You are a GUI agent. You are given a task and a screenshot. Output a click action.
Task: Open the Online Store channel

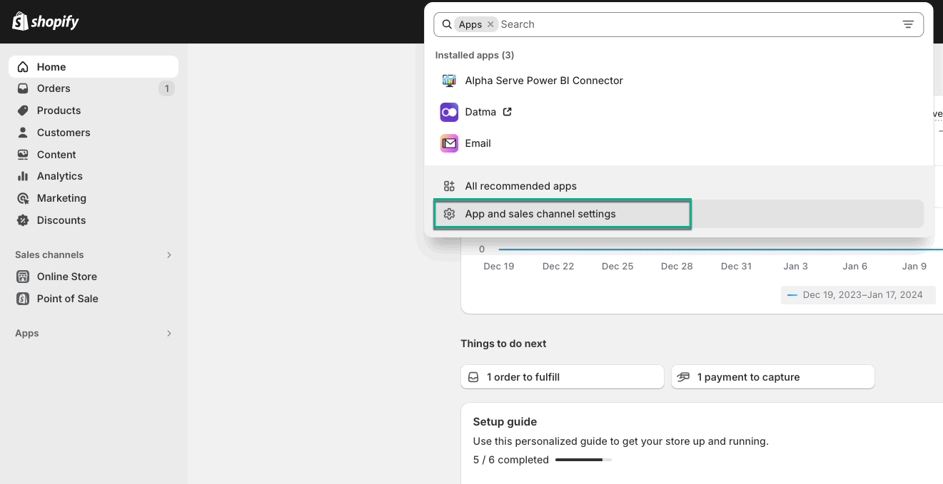click(67, 277)
